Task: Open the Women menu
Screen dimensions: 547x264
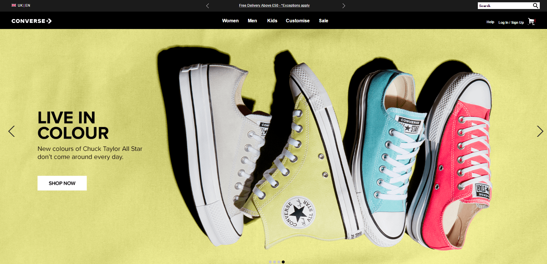Action: point(230,21)
